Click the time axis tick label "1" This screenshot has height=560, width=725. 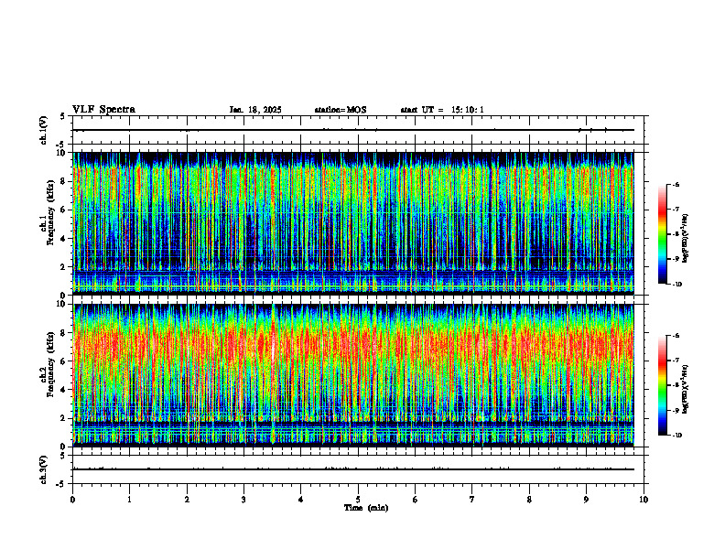point(129,500)
